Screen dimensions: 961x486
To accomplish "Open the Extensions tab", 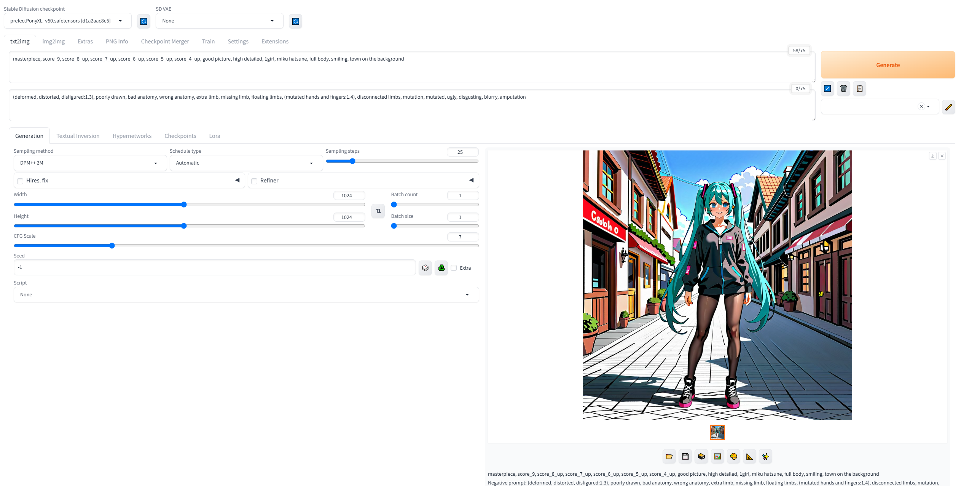I will pyautogui.click(x=275, y=42).
